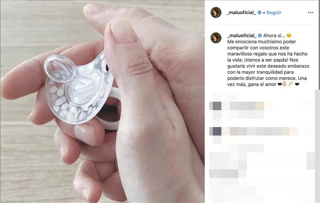Viewport: 320px width, 203px height.
Task: Open the _maluoficial_ username in the caption
Action: pos(242,35)
